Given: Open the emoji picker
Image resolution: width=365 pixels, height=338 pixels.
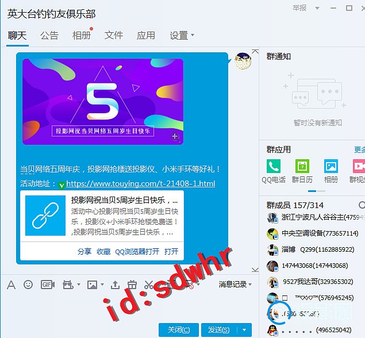Looking at the screenshot, I should pyautogui.click(x=28, y=285).
